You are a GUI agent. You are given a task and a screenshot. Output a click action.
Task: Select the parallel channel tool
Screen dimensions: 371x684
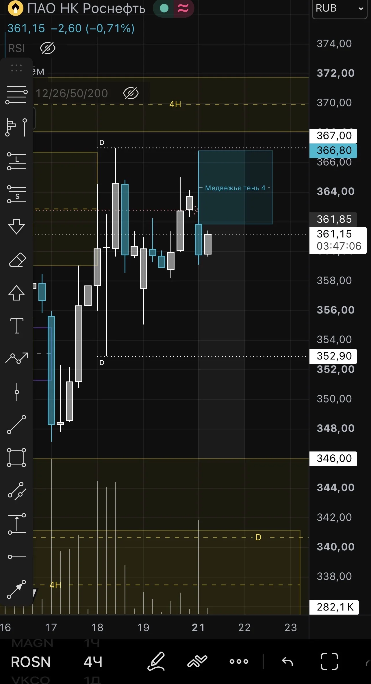[17, 491]
